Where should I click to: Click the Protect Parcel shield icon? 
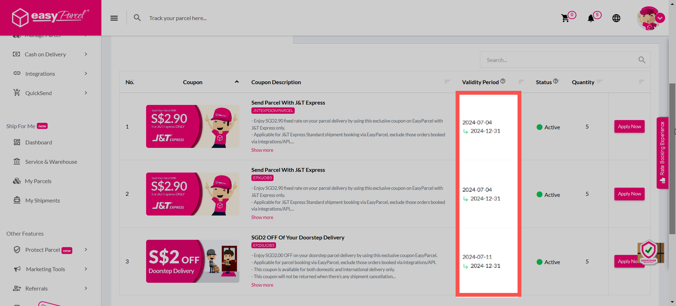coord(17,250)
